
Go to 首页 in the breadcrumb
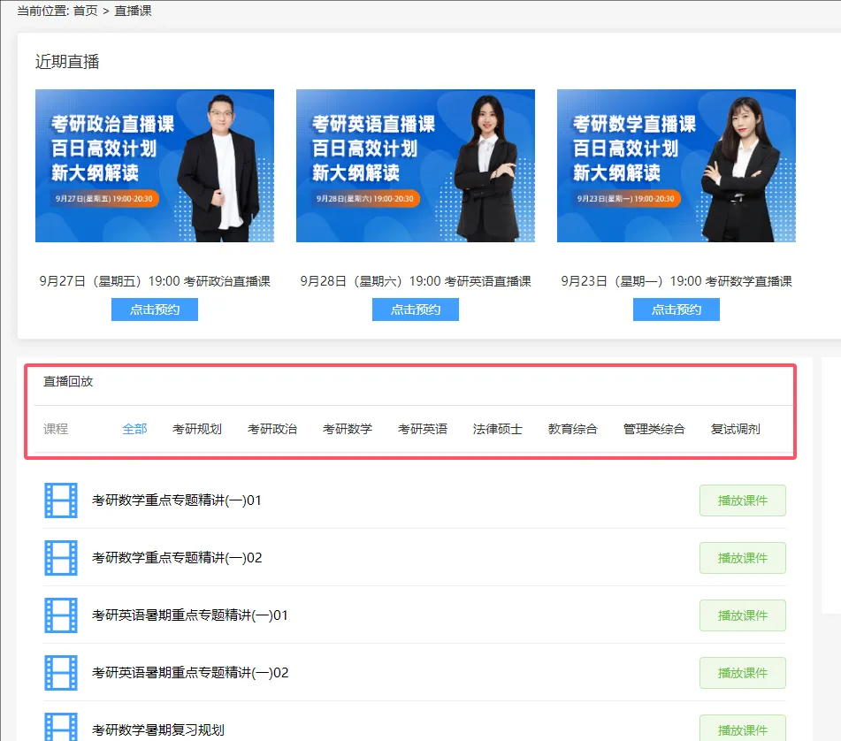tap(85, 11)
